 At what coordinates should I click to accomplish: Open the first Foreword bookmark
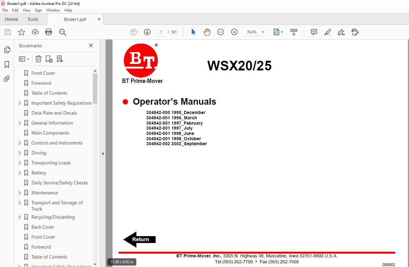coord(41,83)
